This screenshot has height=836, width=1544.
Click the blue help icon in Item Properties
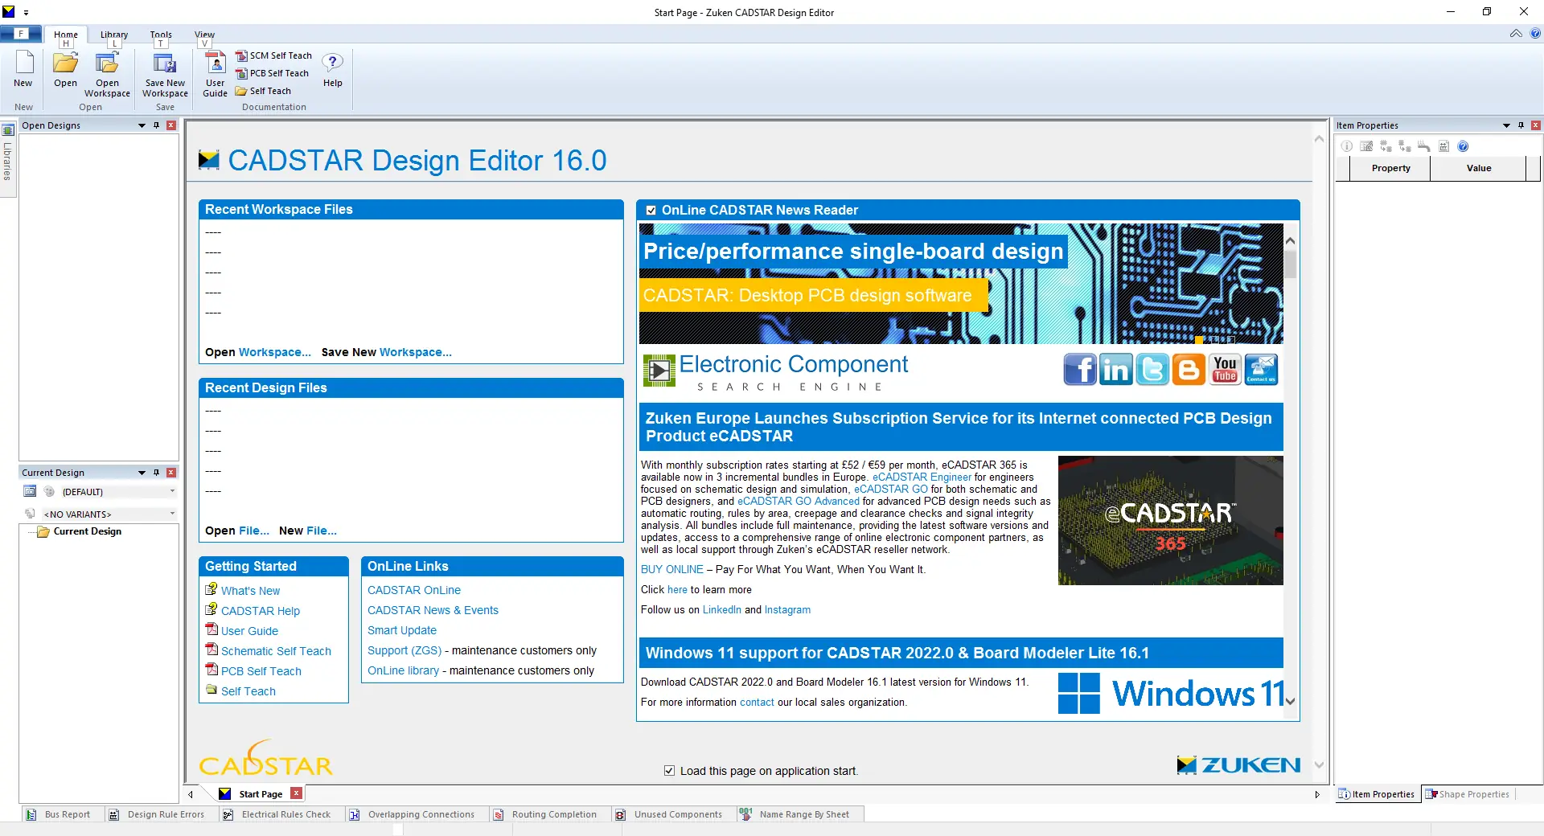click(1463, 146)
